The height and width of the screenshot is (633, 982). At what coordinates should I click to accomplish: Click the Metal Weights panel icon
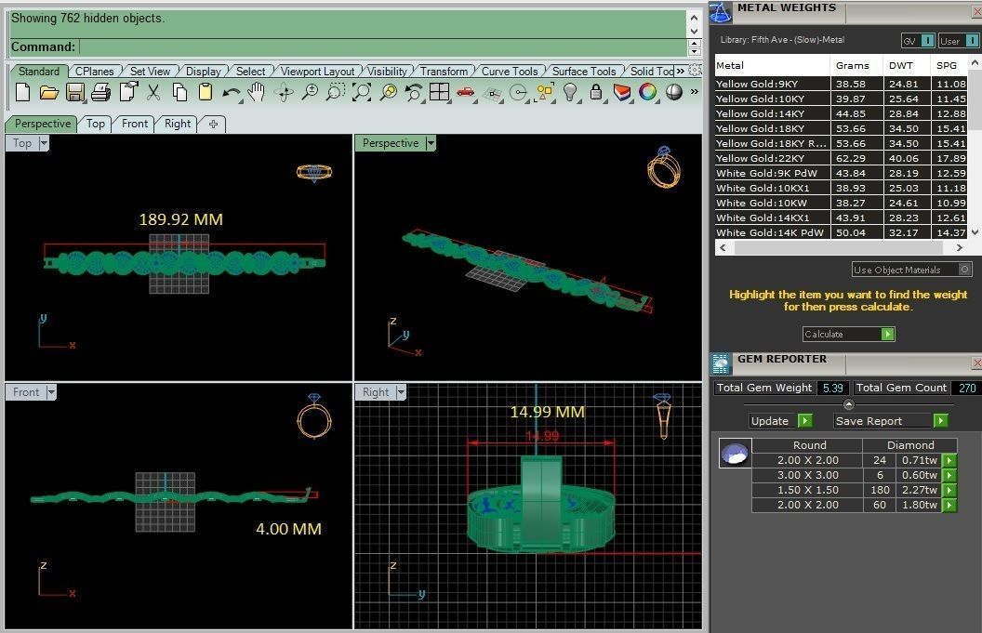pyautogui.click(x=720, y=12)
